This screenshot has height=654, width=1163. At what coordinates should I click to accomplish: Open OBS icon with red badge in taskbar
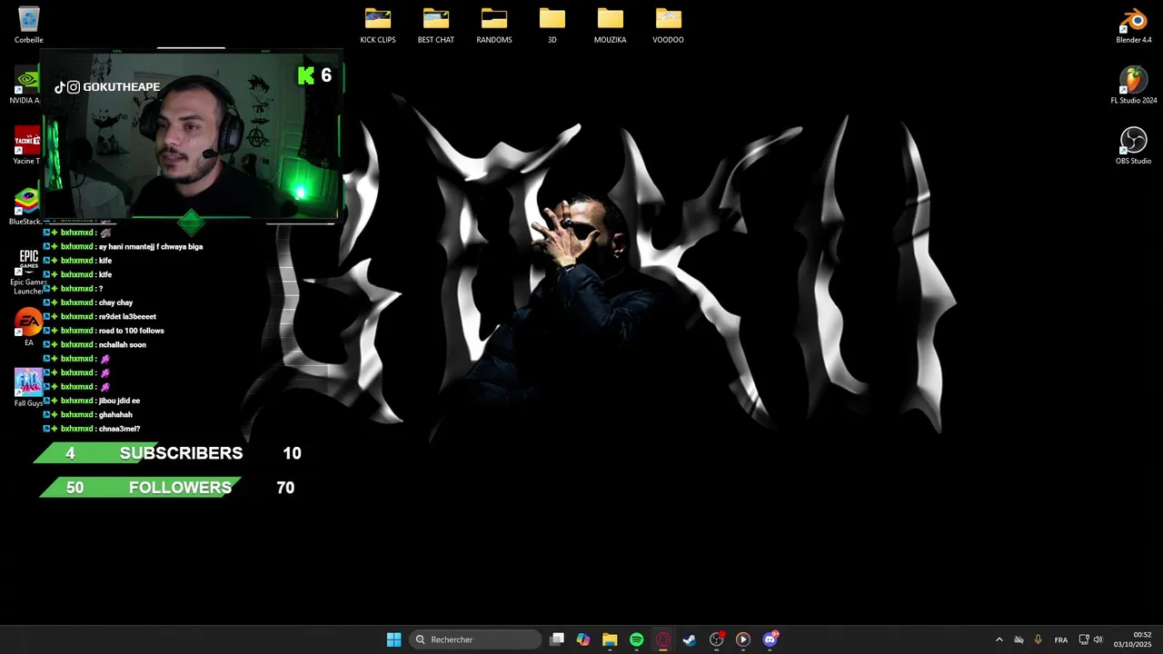click(x=717, y=639)
